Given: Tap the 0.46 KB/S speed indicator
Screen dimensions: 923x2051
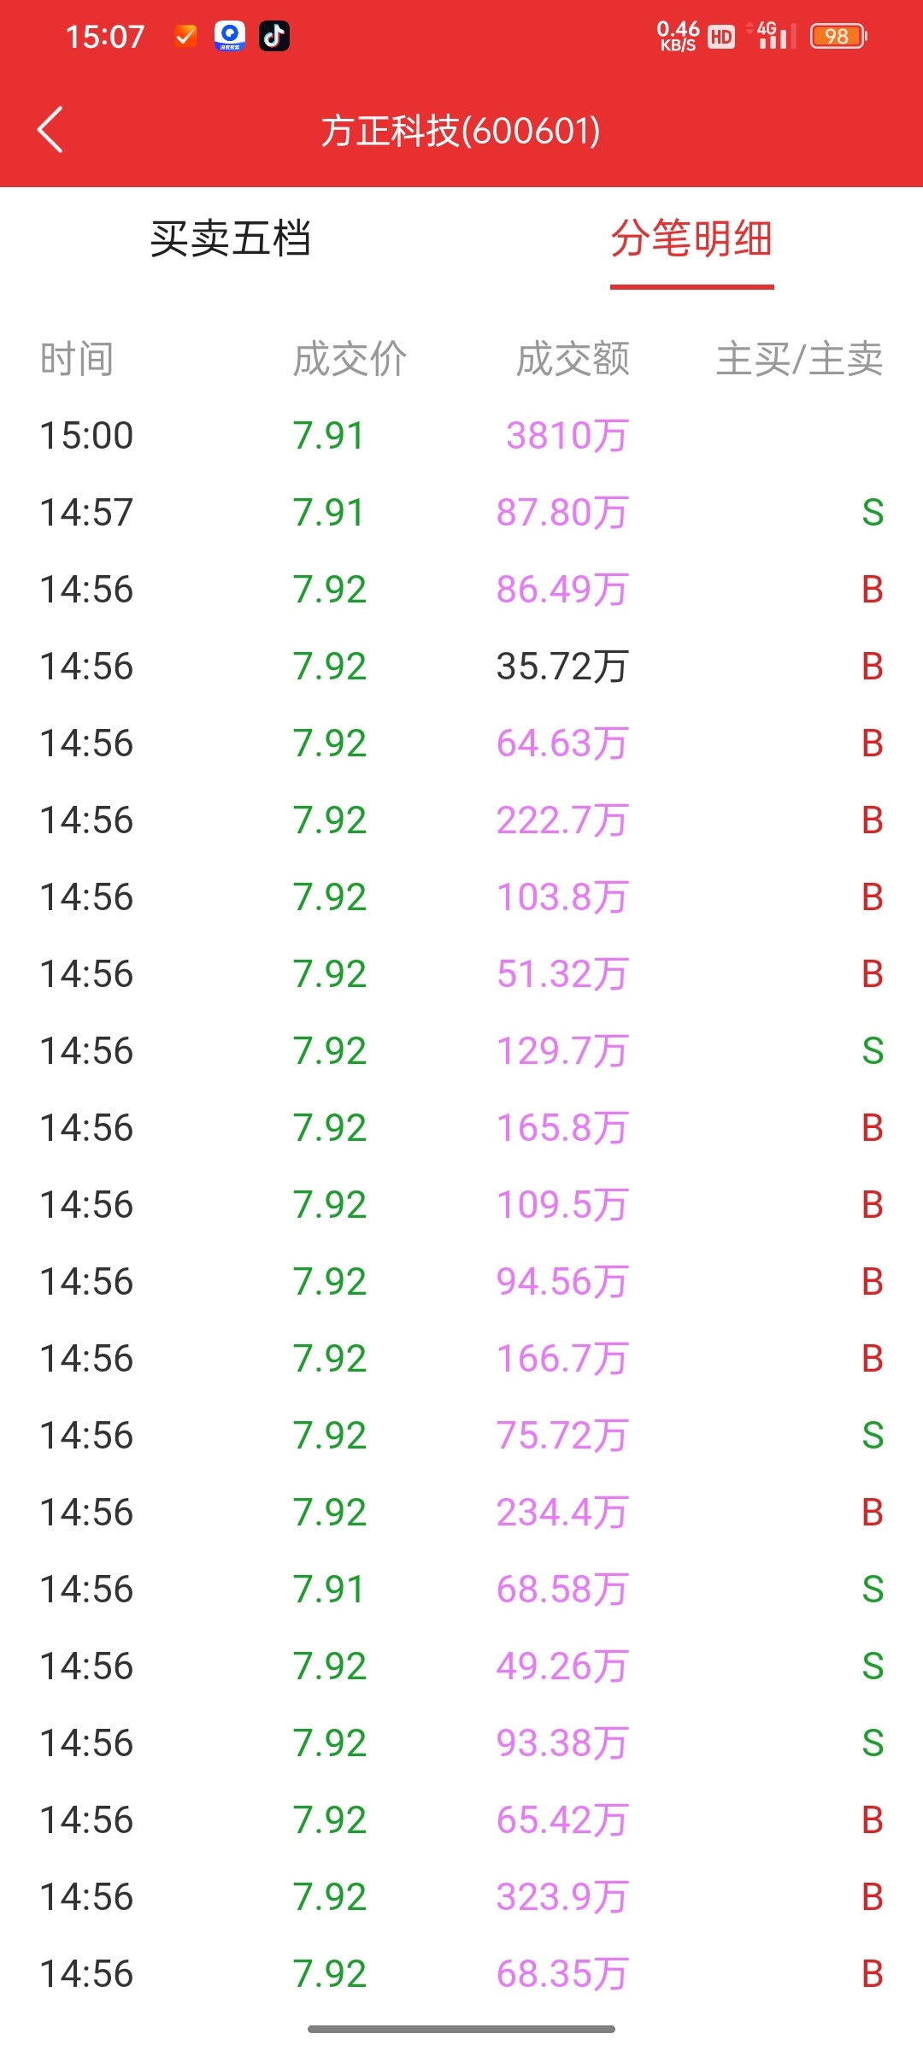Looking at the screenshot, I should pos(678,36).
